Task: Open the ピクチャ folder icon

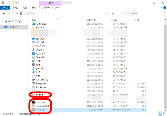Action: coord(33,61)
